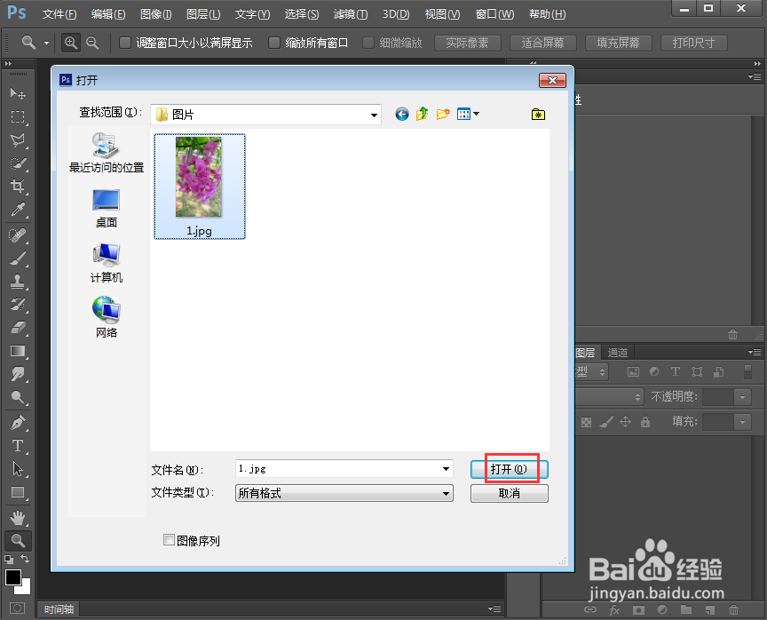Select the Brush tool
767x620 pixels.
pos(19,257)
